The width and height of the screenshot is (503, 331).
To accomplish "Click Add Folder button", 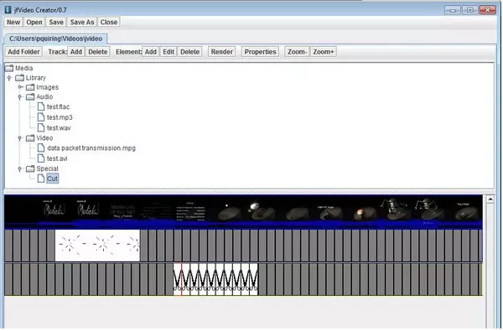I will tap(23, 52).
